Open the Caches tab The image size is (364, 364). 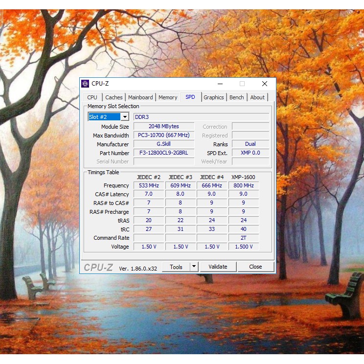(114, 97)
